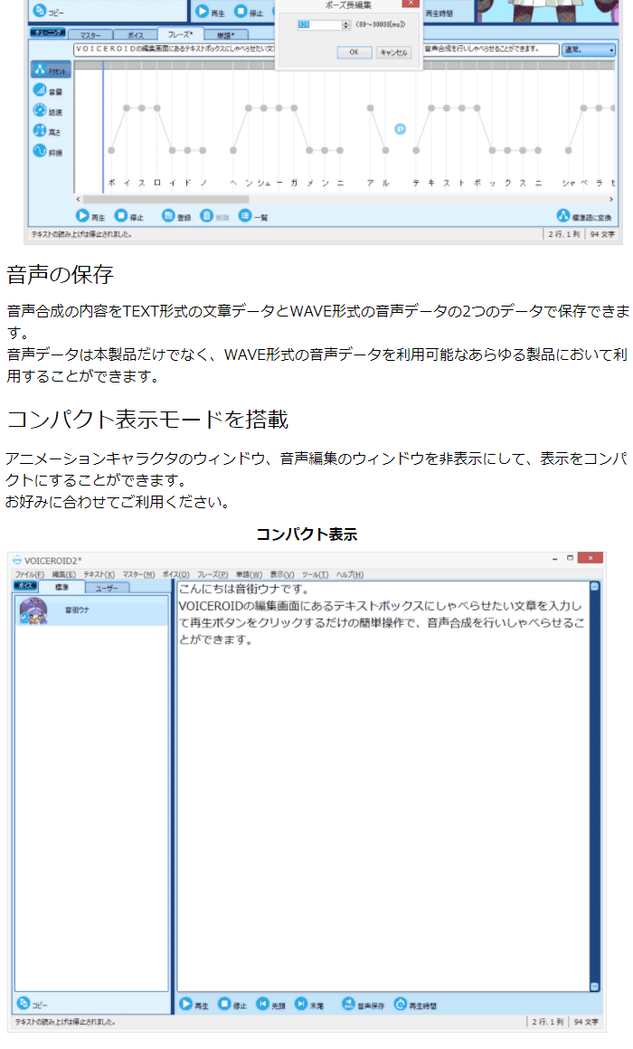Click the 再生時間 button in the upper window
Screen dimensions: 633x1049
click(440, 13)
